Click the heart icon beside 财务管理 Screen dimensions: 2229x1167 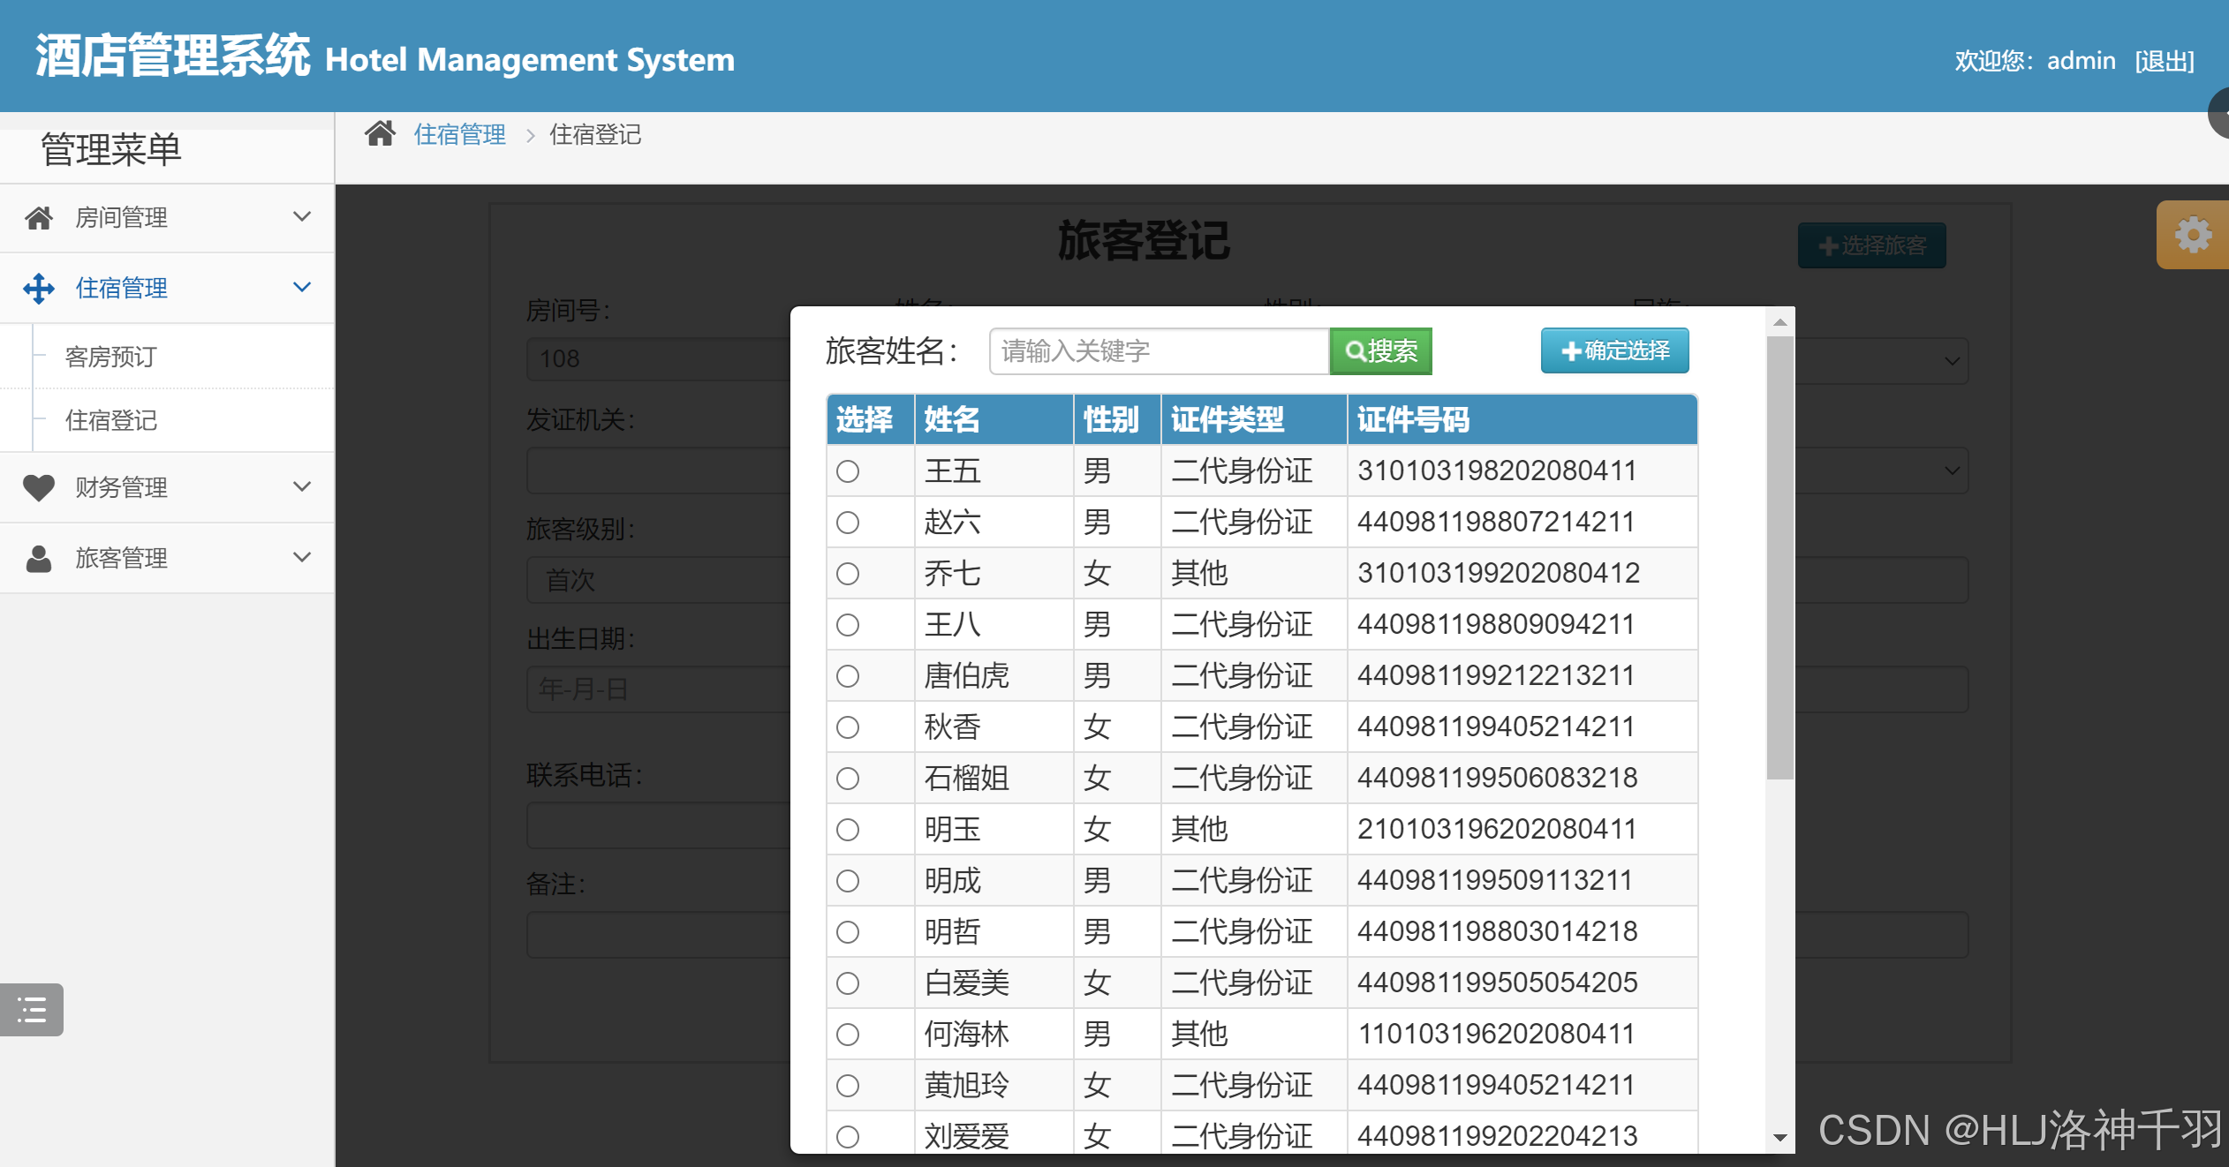click(x=39, y=487)
